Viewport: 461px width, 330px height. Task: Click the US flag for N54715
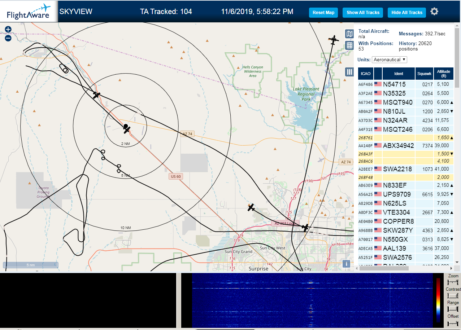[x=378, y=84]
